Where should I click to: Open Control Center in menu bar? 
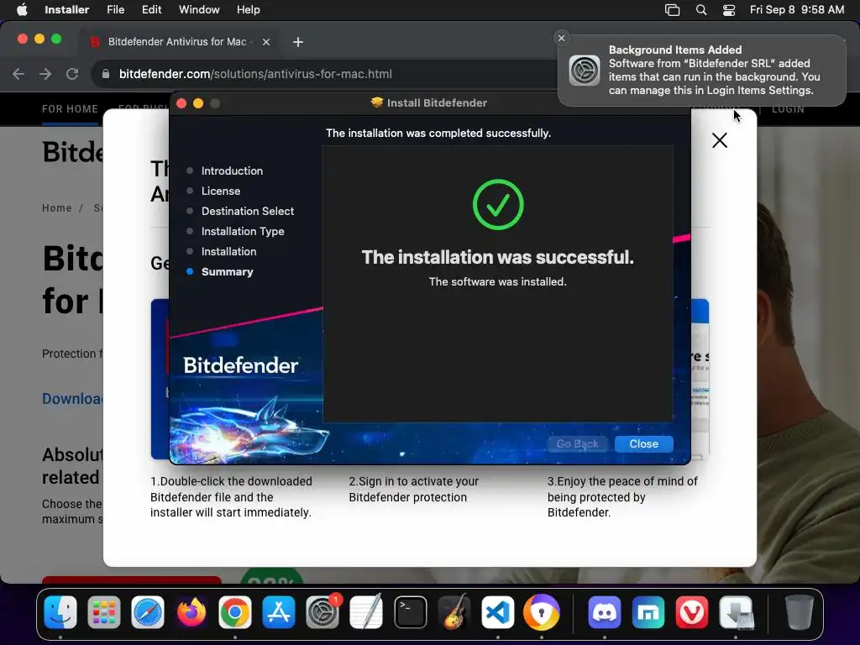728,10
